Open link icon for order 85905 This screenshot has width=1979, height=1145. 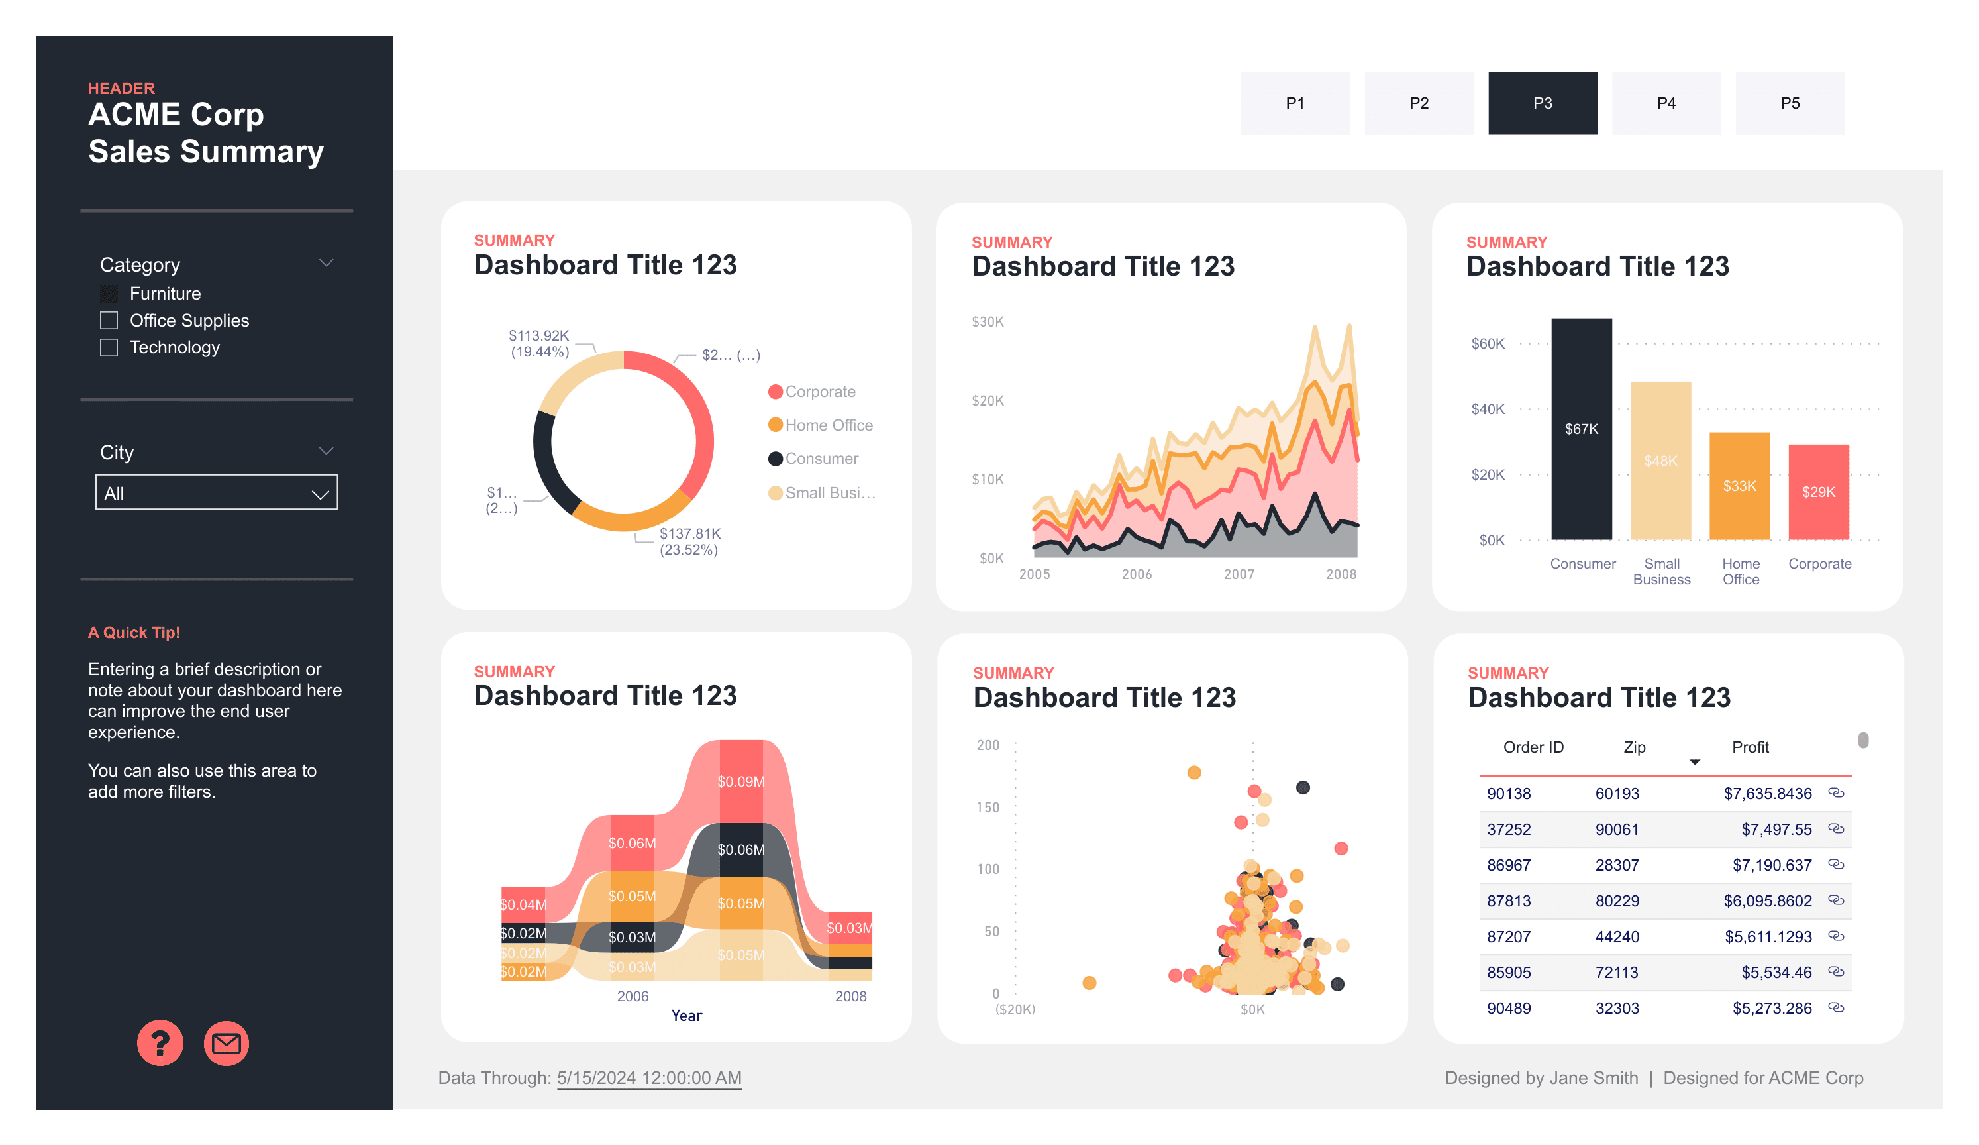[1835, 971]
